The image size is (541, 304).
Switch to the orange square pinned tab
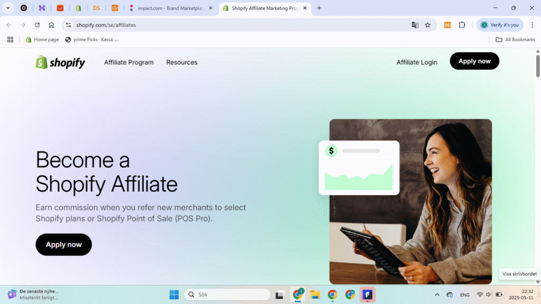click(x=115, y=8)
